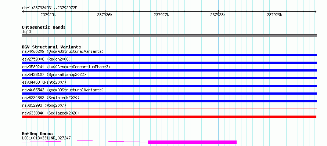Select the thin red nsv832993 Wong2007 line
The width and height of the screenshot is (327, 146).
[x=169, y=109]
